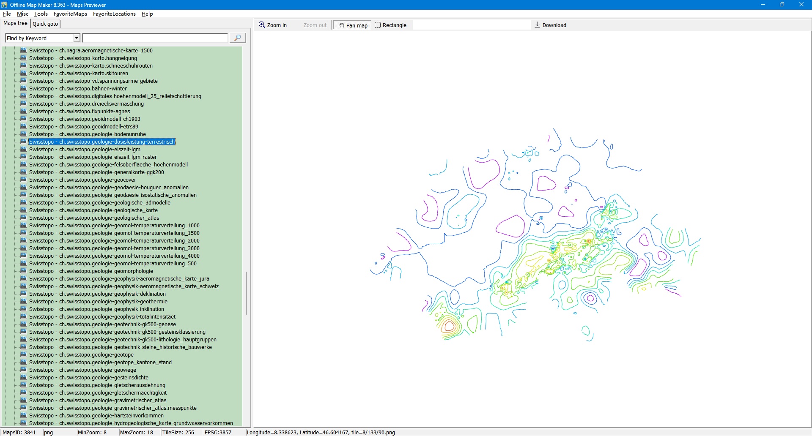Click map icon beside geologie-geocover entry
The image size is (812, 436).
(x=24, y=180)
